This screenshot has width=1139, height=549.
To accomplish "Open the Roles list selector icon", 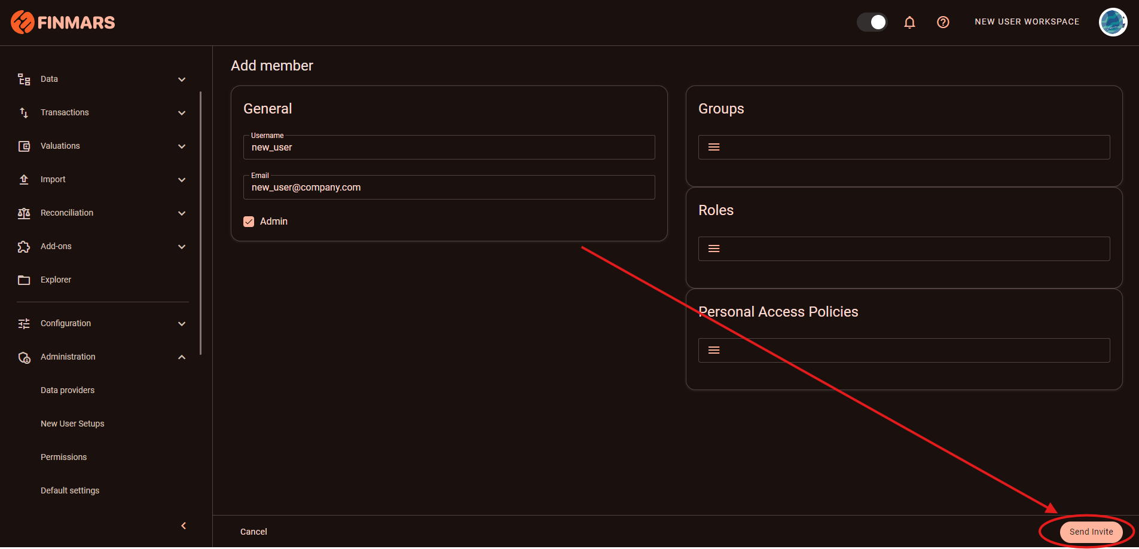I will click(x=714, y=249).
